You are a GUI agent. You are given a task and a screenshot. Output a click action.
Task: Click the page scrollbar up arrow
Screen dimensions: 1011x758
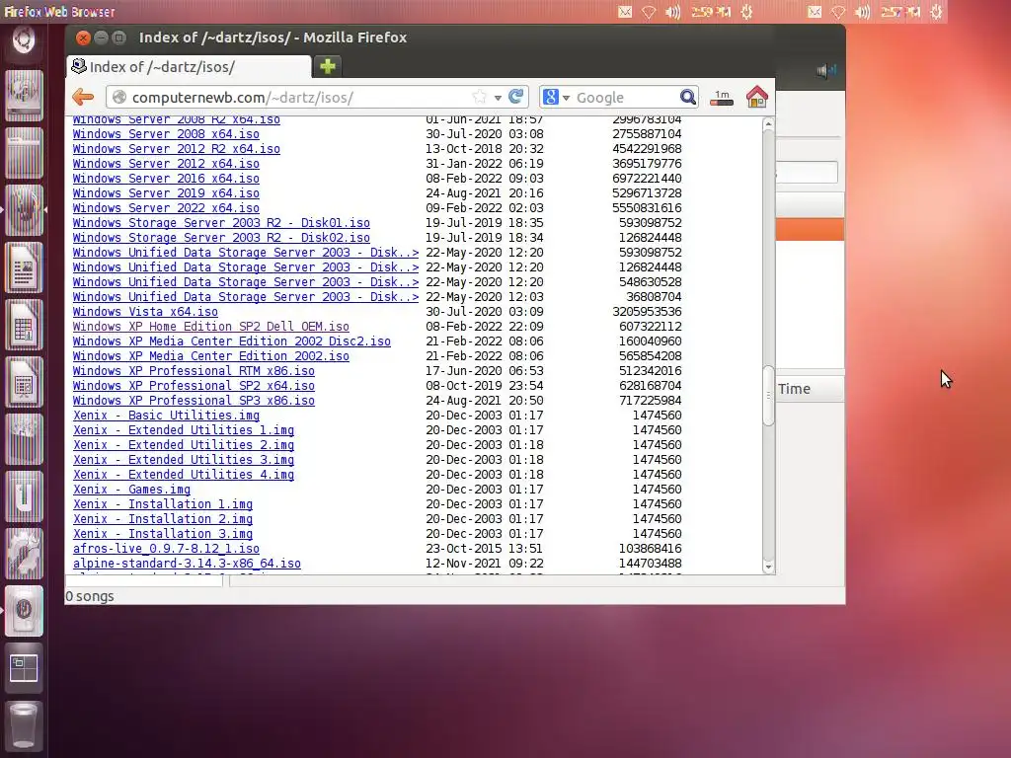click(x=768, y=123)
